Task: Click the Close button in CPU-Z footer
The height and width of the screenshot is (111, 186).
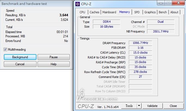Action: click(173, 106)
